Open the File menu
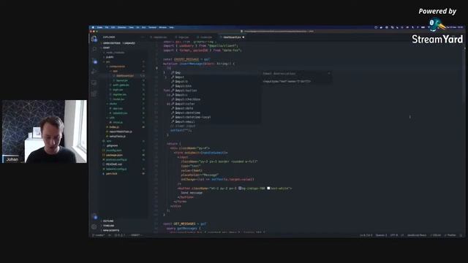Image resolution: width=468 pixels, height=263 pixels. 107,28
